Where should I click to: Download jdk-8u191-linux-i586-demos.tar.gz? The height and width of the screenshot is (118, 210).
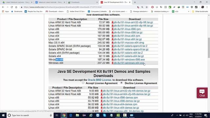(x=121, y=101)
